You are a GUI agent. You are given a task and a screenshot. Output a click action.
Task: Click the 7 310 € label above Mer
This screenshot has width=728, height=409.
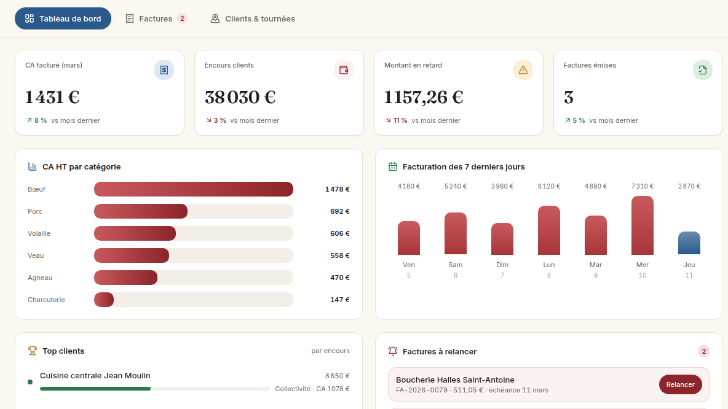(x=643, y=186)
